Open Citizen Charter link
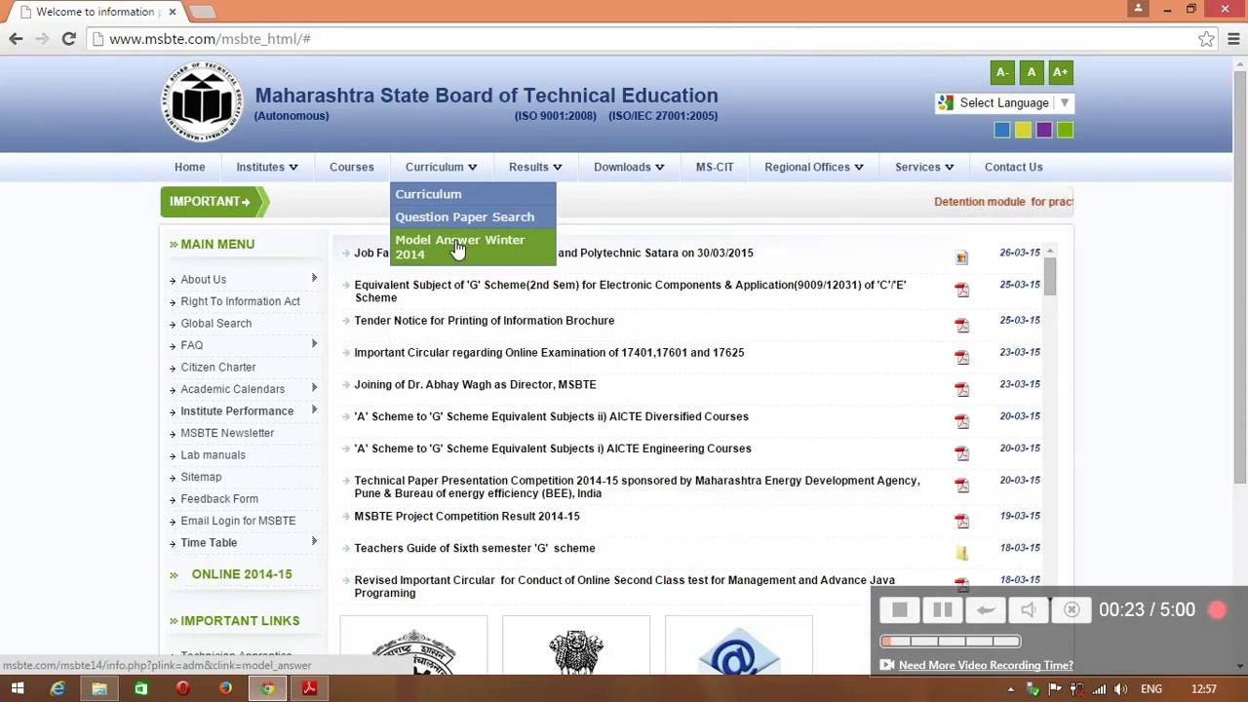 click(x=217, y=368)
